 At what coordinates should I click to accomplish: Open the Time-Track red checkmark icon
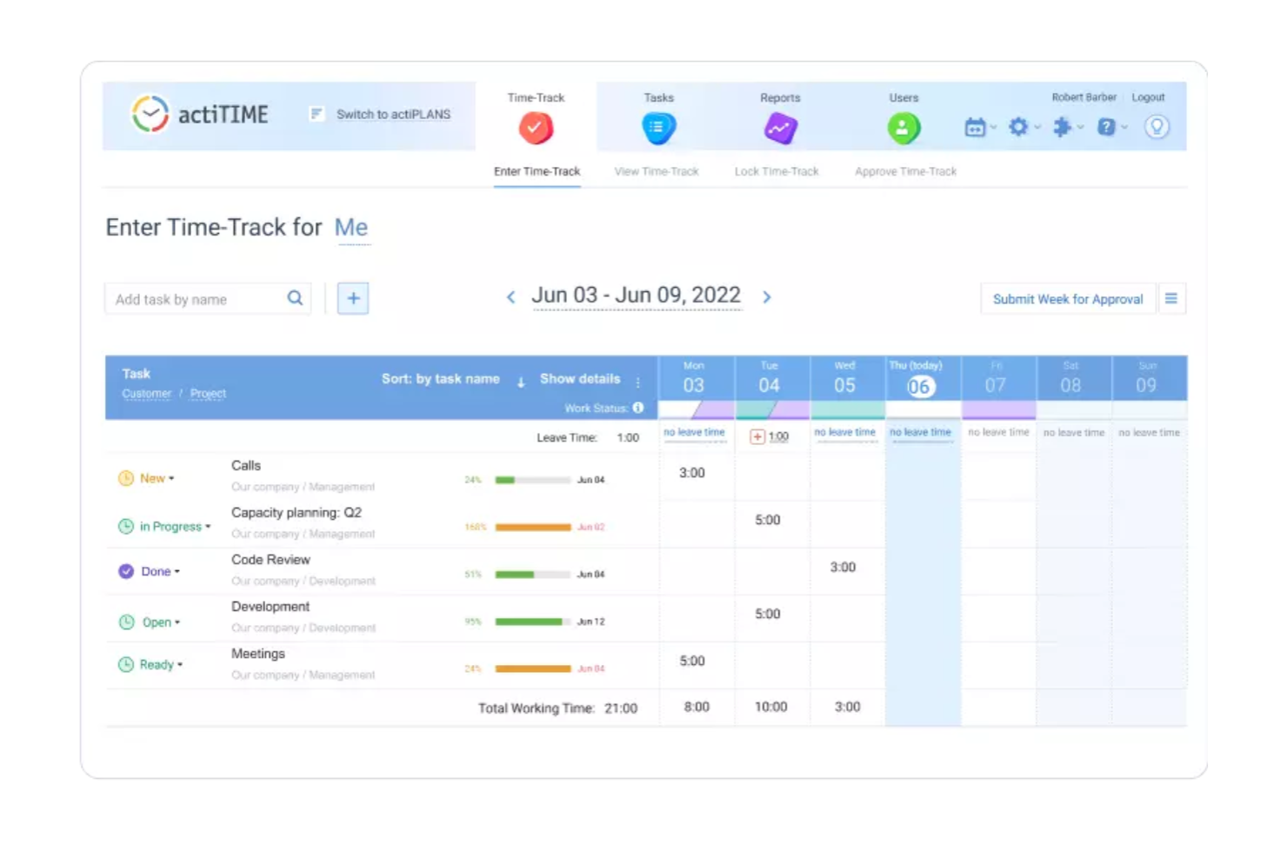coord(536,129)
